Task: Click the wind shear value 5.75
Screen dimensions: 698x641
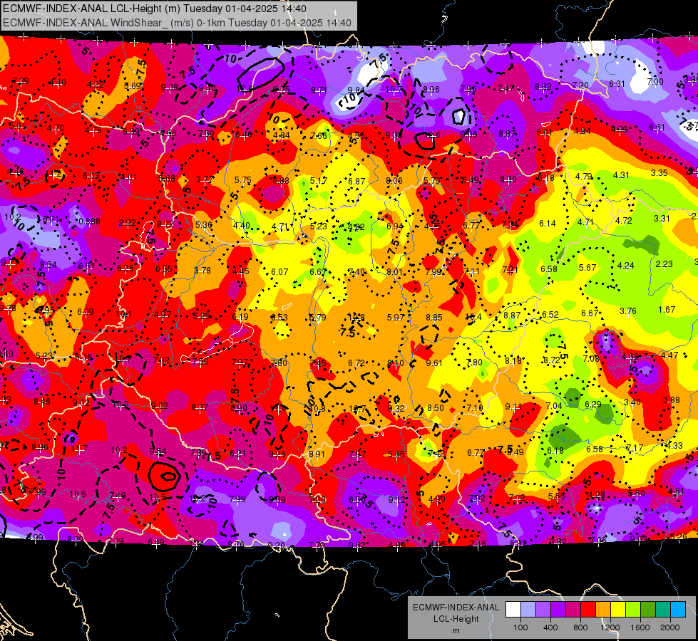Action: [x=243, y=180]
